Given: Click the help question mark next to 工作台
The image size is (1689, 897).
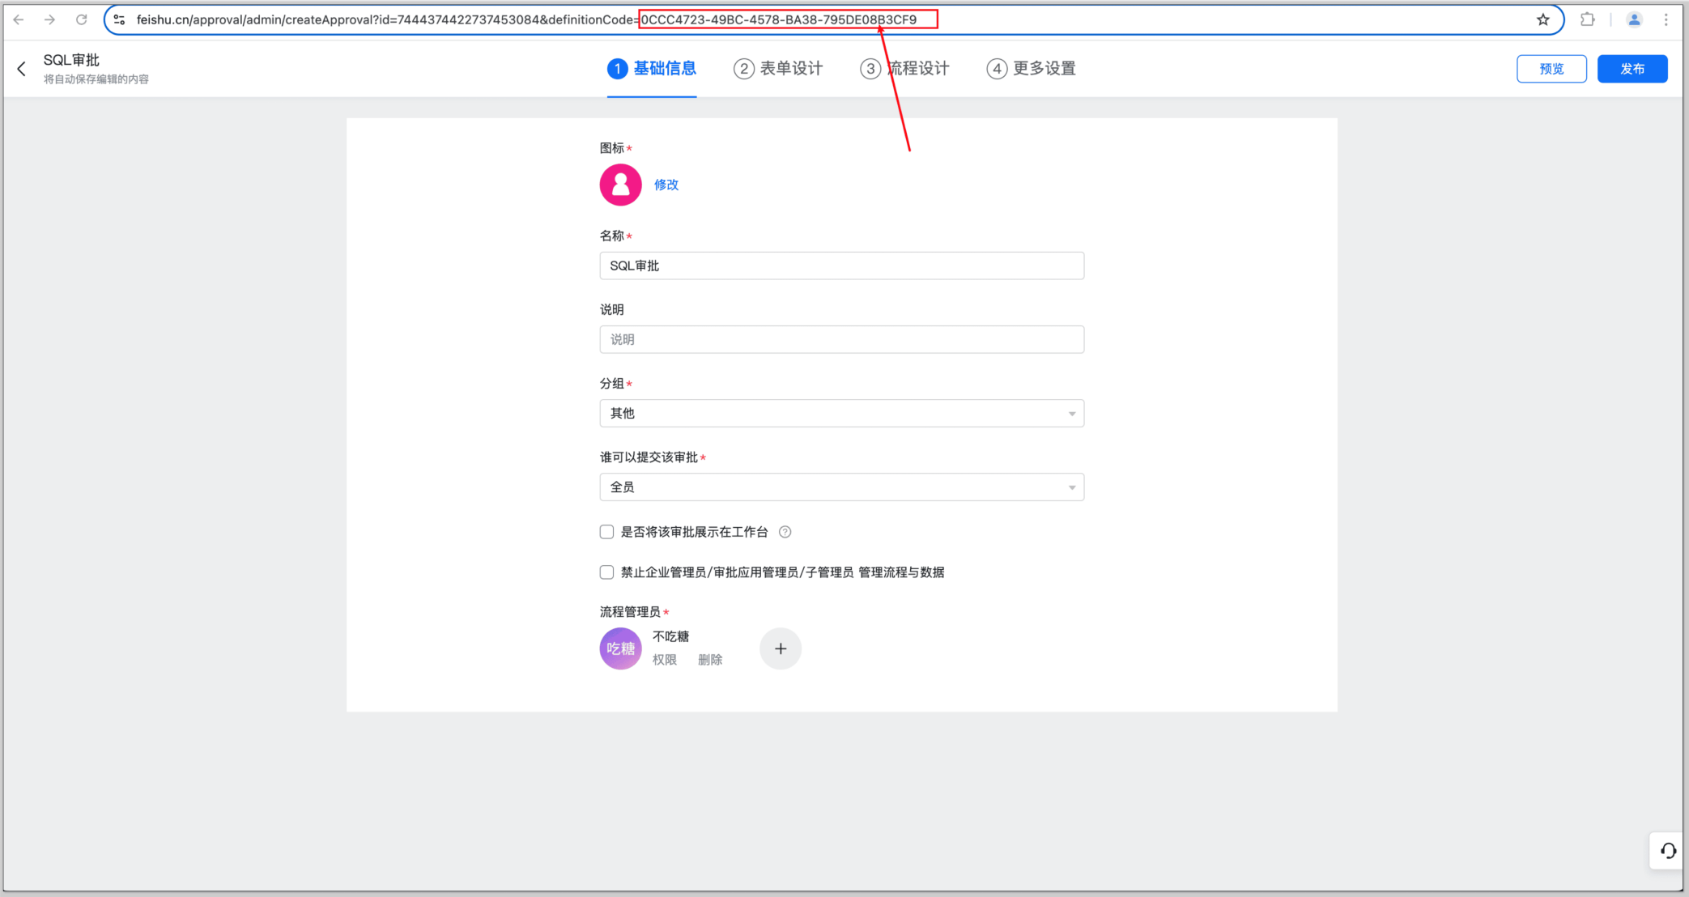Looking at the screenshot, I should pos(785,532).
